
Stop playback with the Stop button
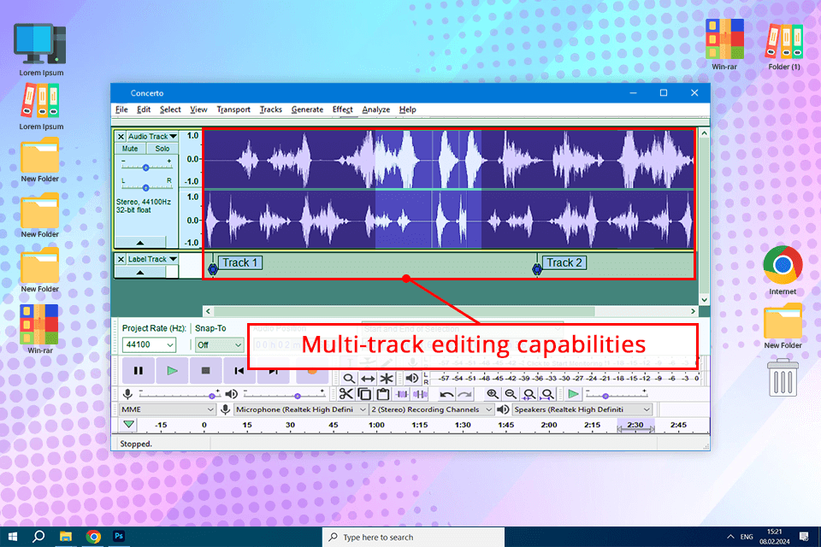pyautogui.click(x=205, y=371)
